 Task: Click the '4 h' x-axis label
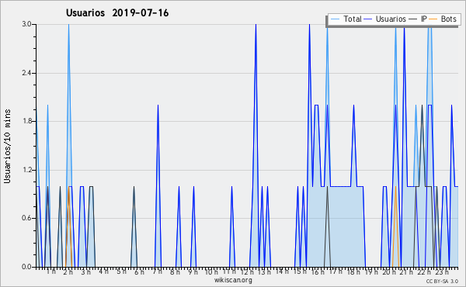pos(103,271)
